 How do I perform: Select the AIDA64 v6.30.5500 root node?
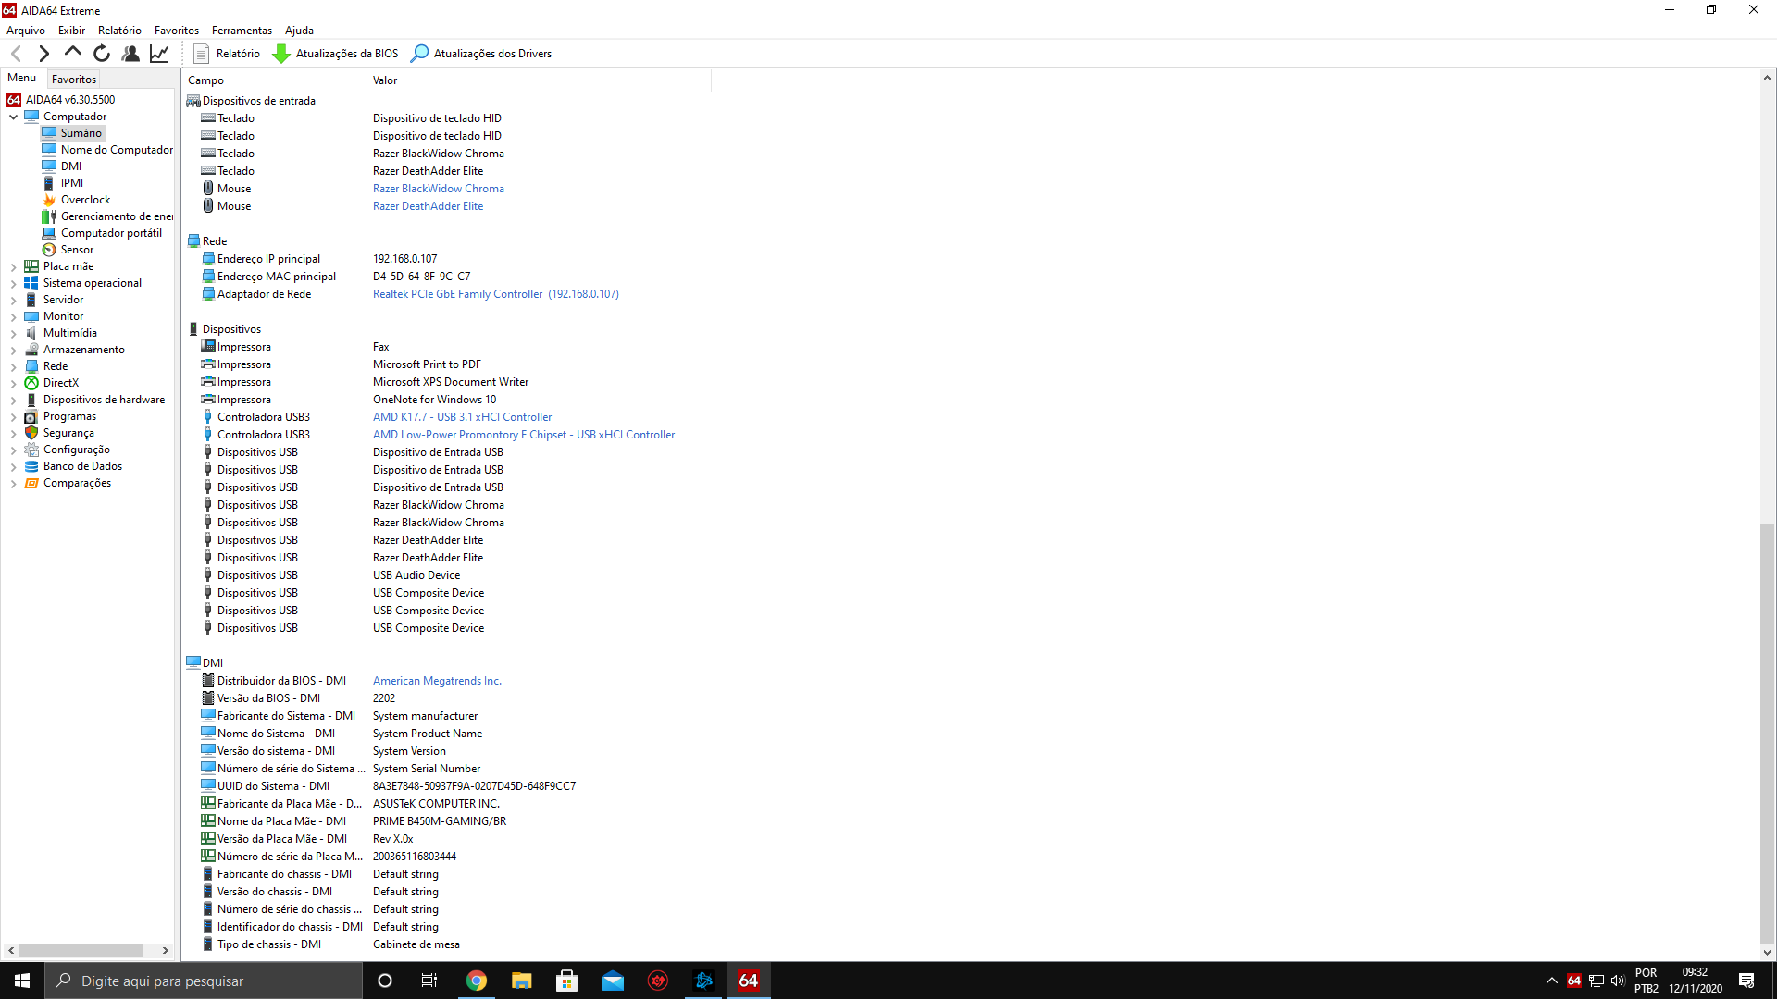pyautogui.click(x=61, y=100)
